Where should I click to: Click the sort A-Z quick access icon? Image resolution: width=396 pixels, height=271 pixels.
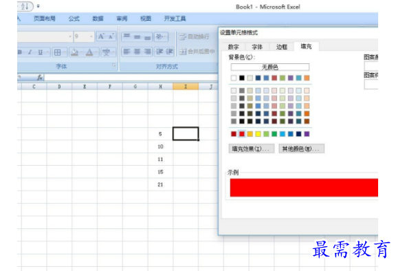25,6
